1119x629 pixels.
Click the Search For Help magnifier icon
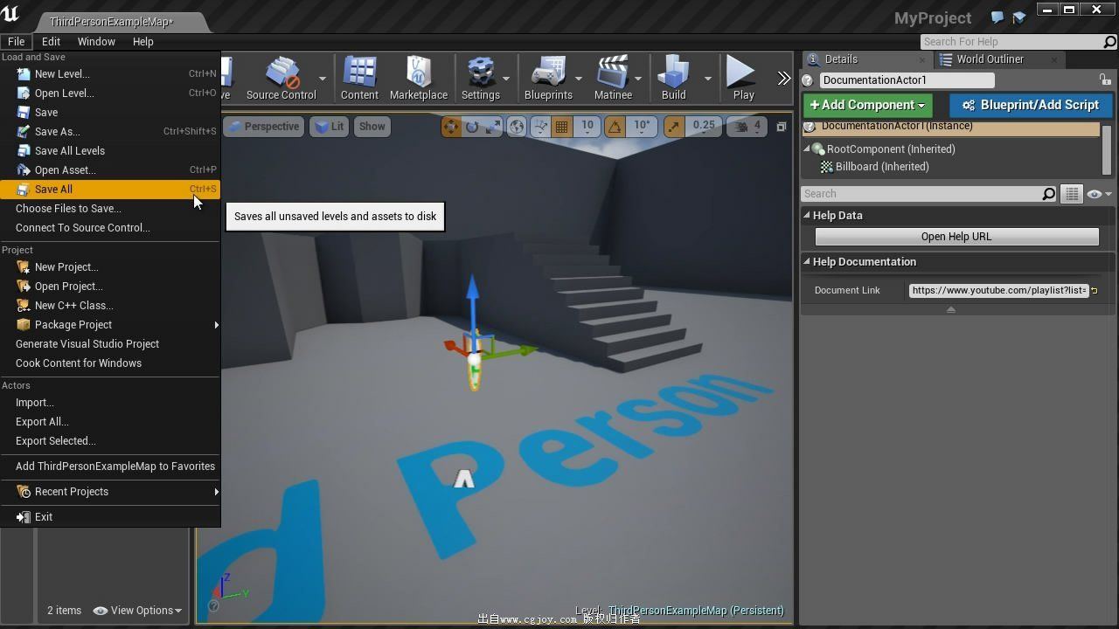tap(1109, 42)
